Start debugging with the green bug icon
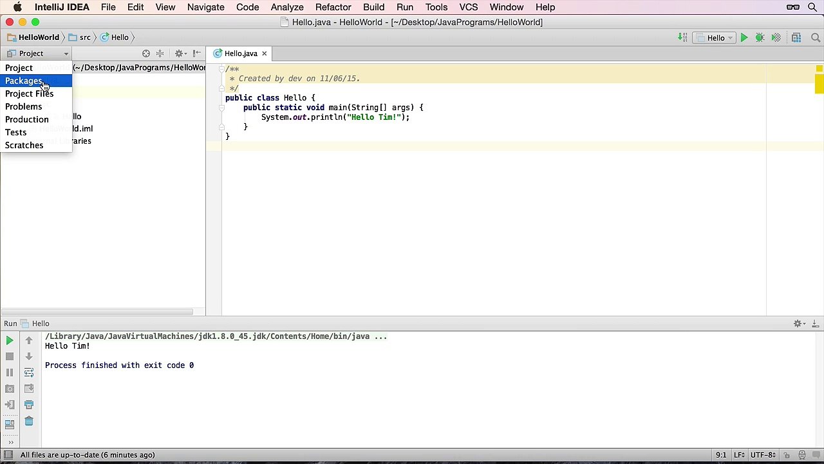The height and width of the screenshot is (464, 824). point(760,38)
